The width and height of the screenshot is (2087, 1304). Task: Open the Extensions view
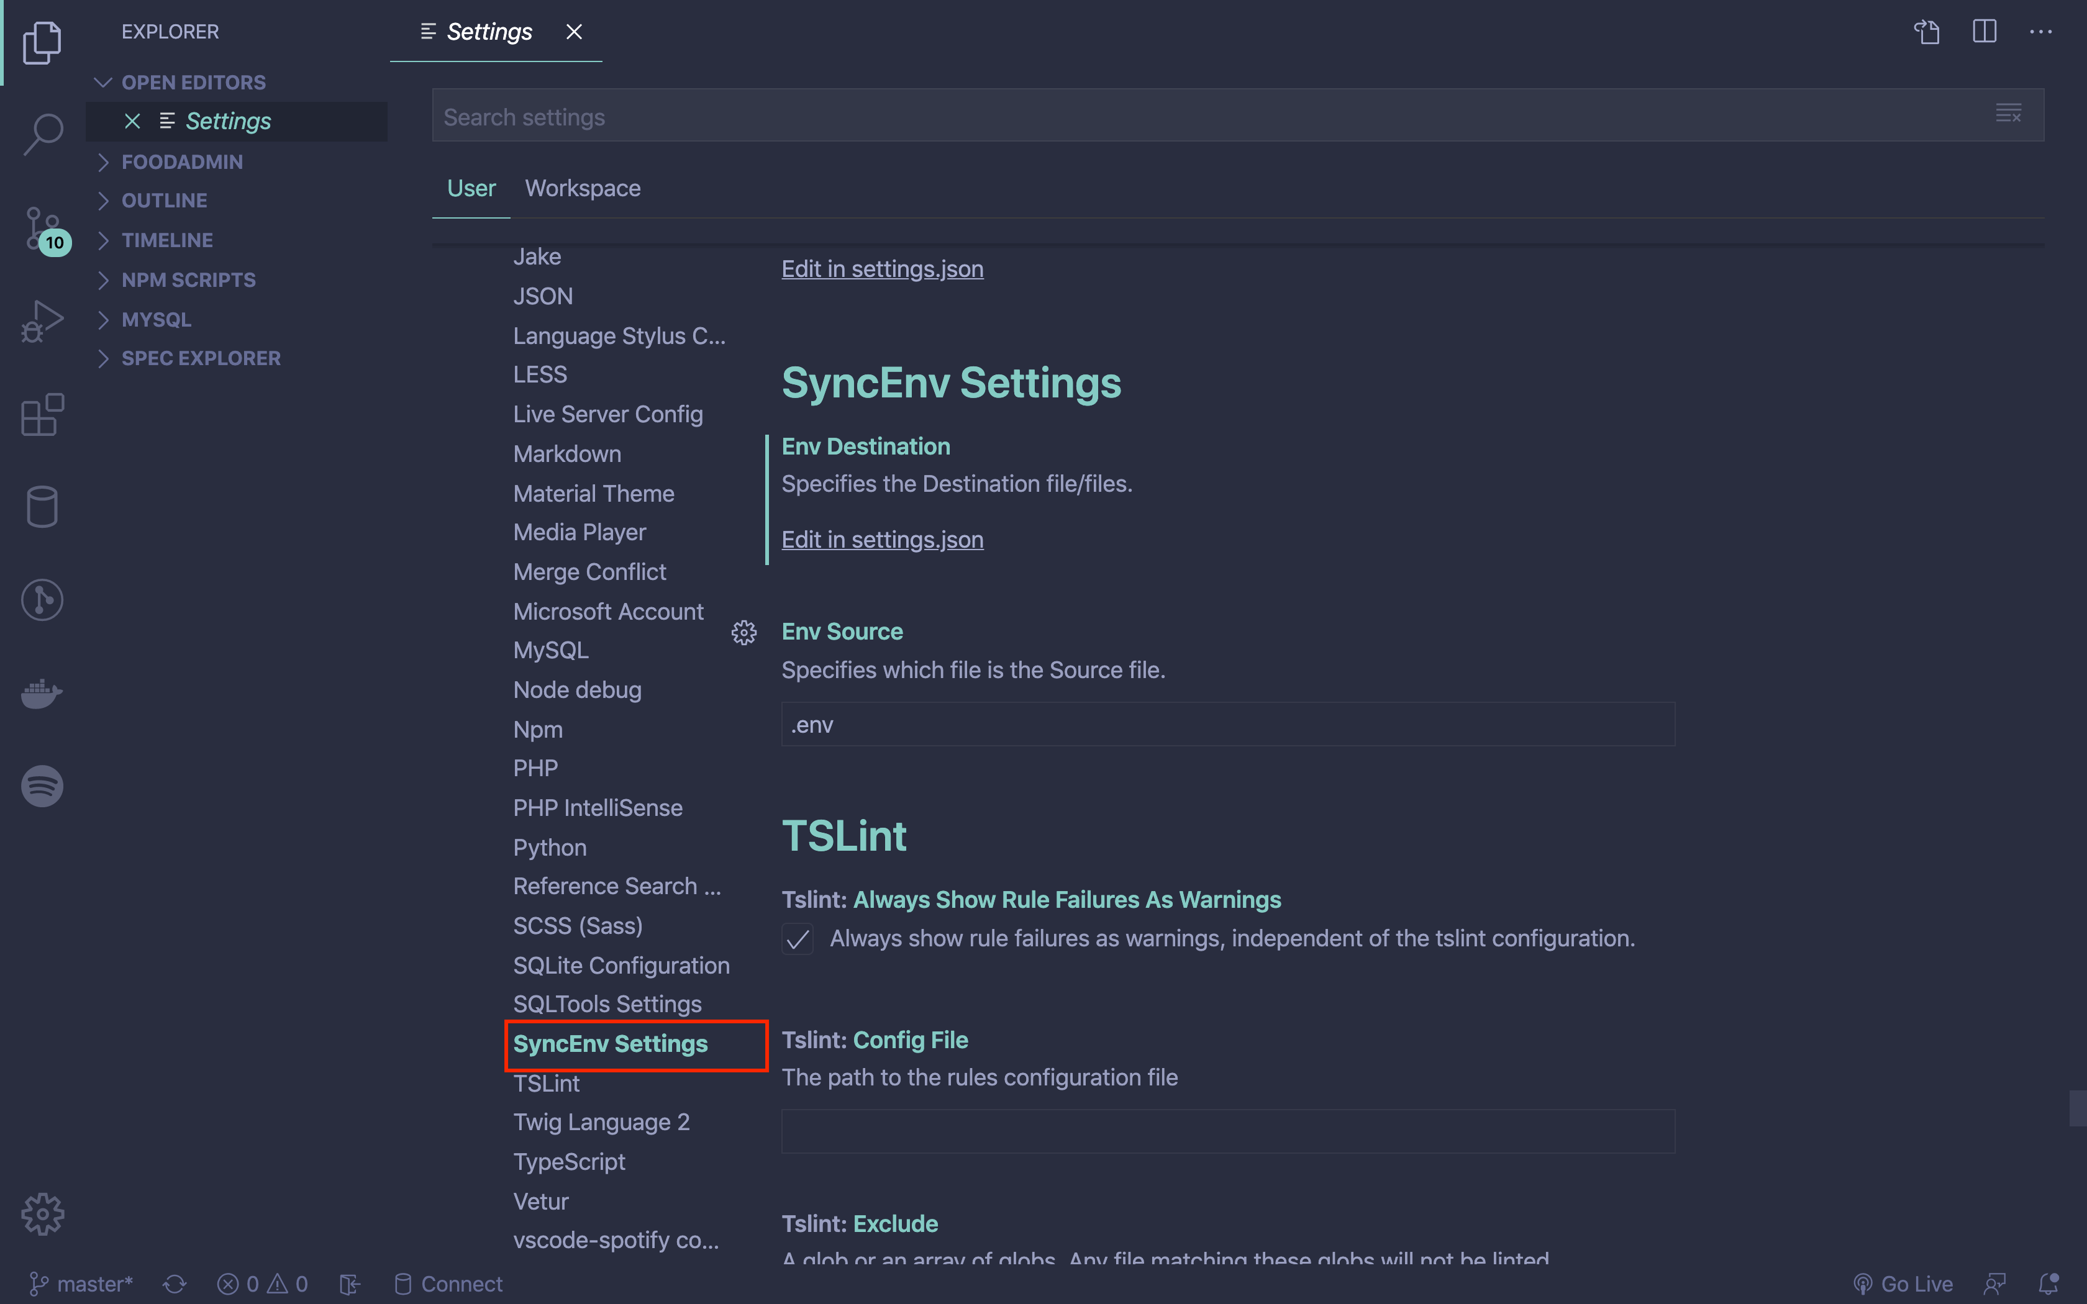[42, 415]
